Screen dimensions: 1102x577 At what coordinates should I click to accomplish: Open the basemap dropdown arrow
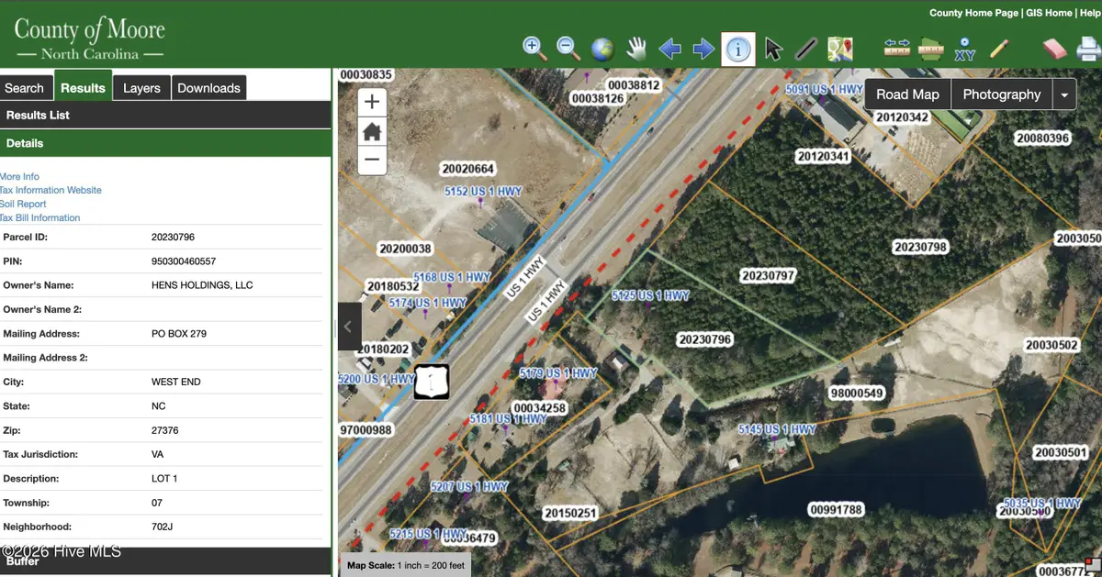point(1064,94)
